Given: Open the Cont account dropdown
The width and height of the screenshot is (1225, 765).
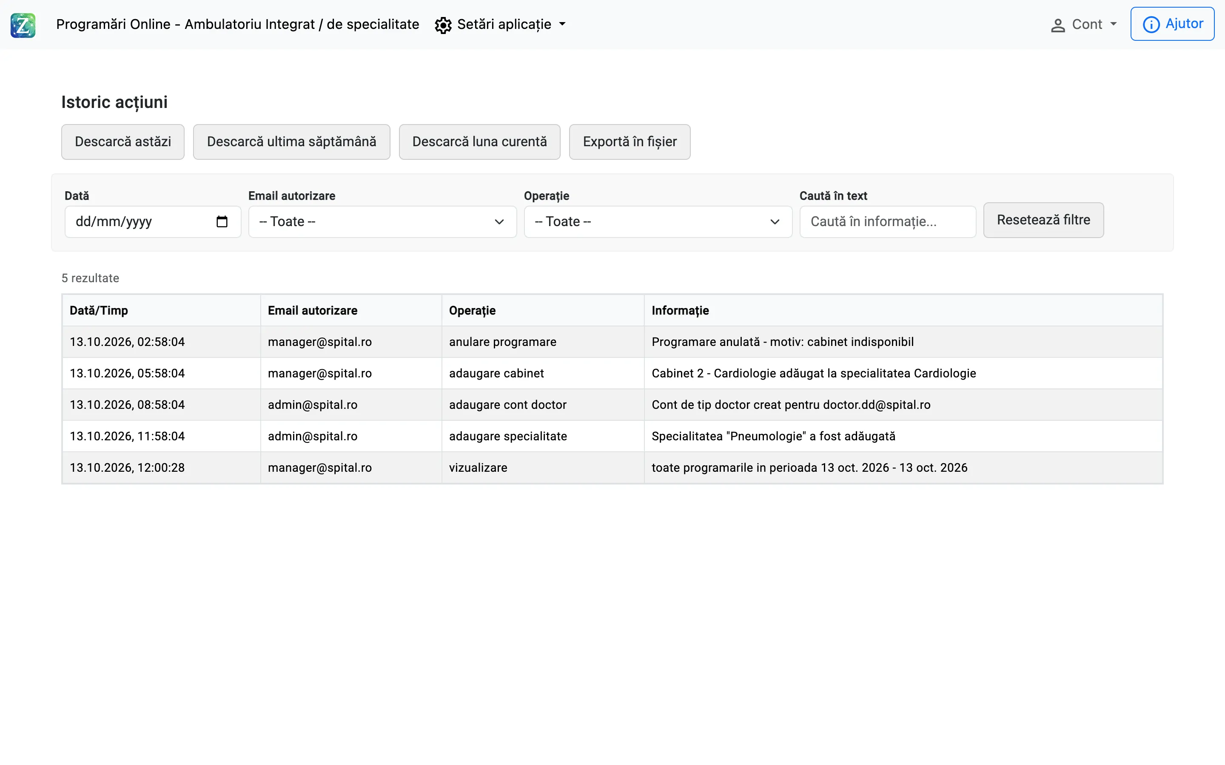Looking at the screenshot, I should pos(1084,25).
